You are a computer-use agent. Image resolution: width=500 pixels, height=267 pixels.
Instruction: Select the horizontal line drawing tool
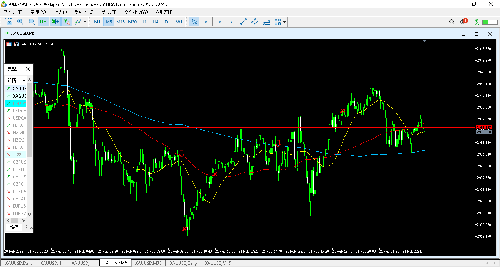(x=231, y=22)
